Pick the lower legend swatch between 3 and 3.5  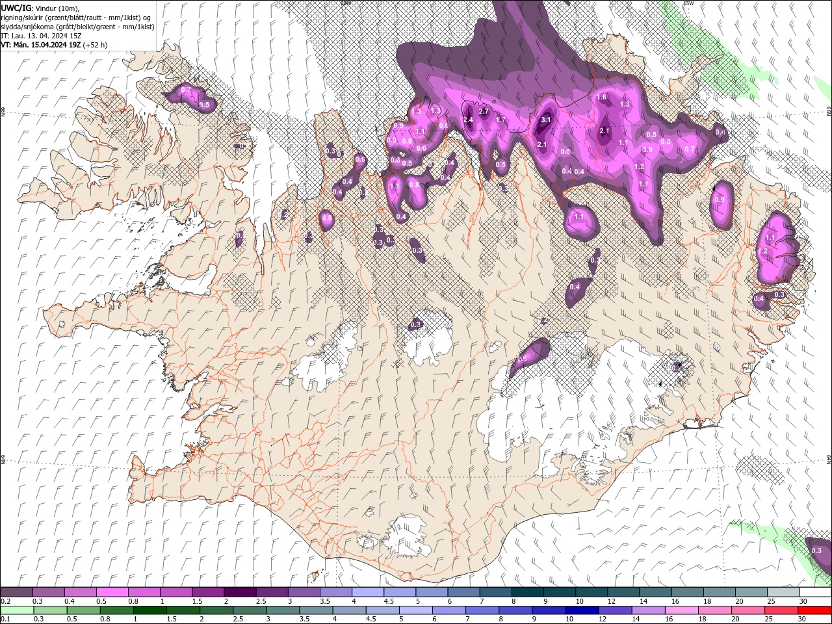click(283, 610)
